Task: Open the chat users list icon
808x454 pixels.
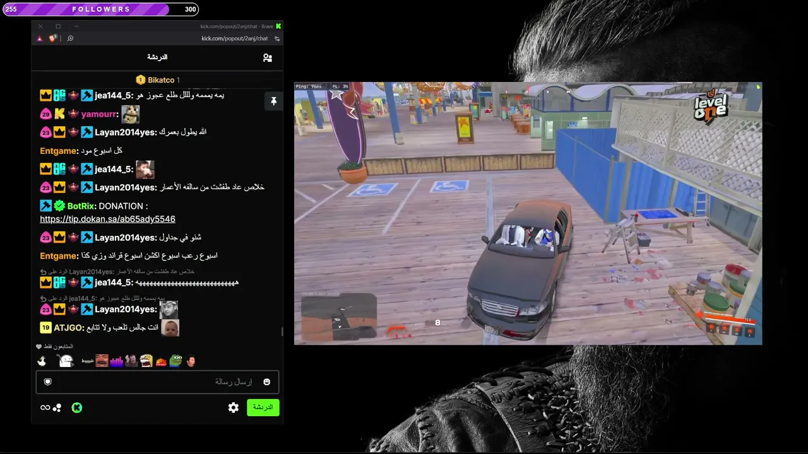Action: tap(268, 57)
